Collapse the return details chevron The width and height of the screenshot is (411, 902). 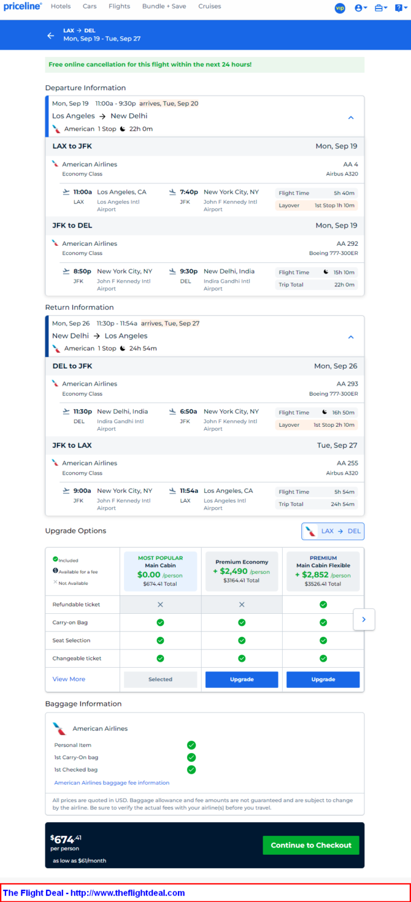pyautogui.click(x=351, y=337)
